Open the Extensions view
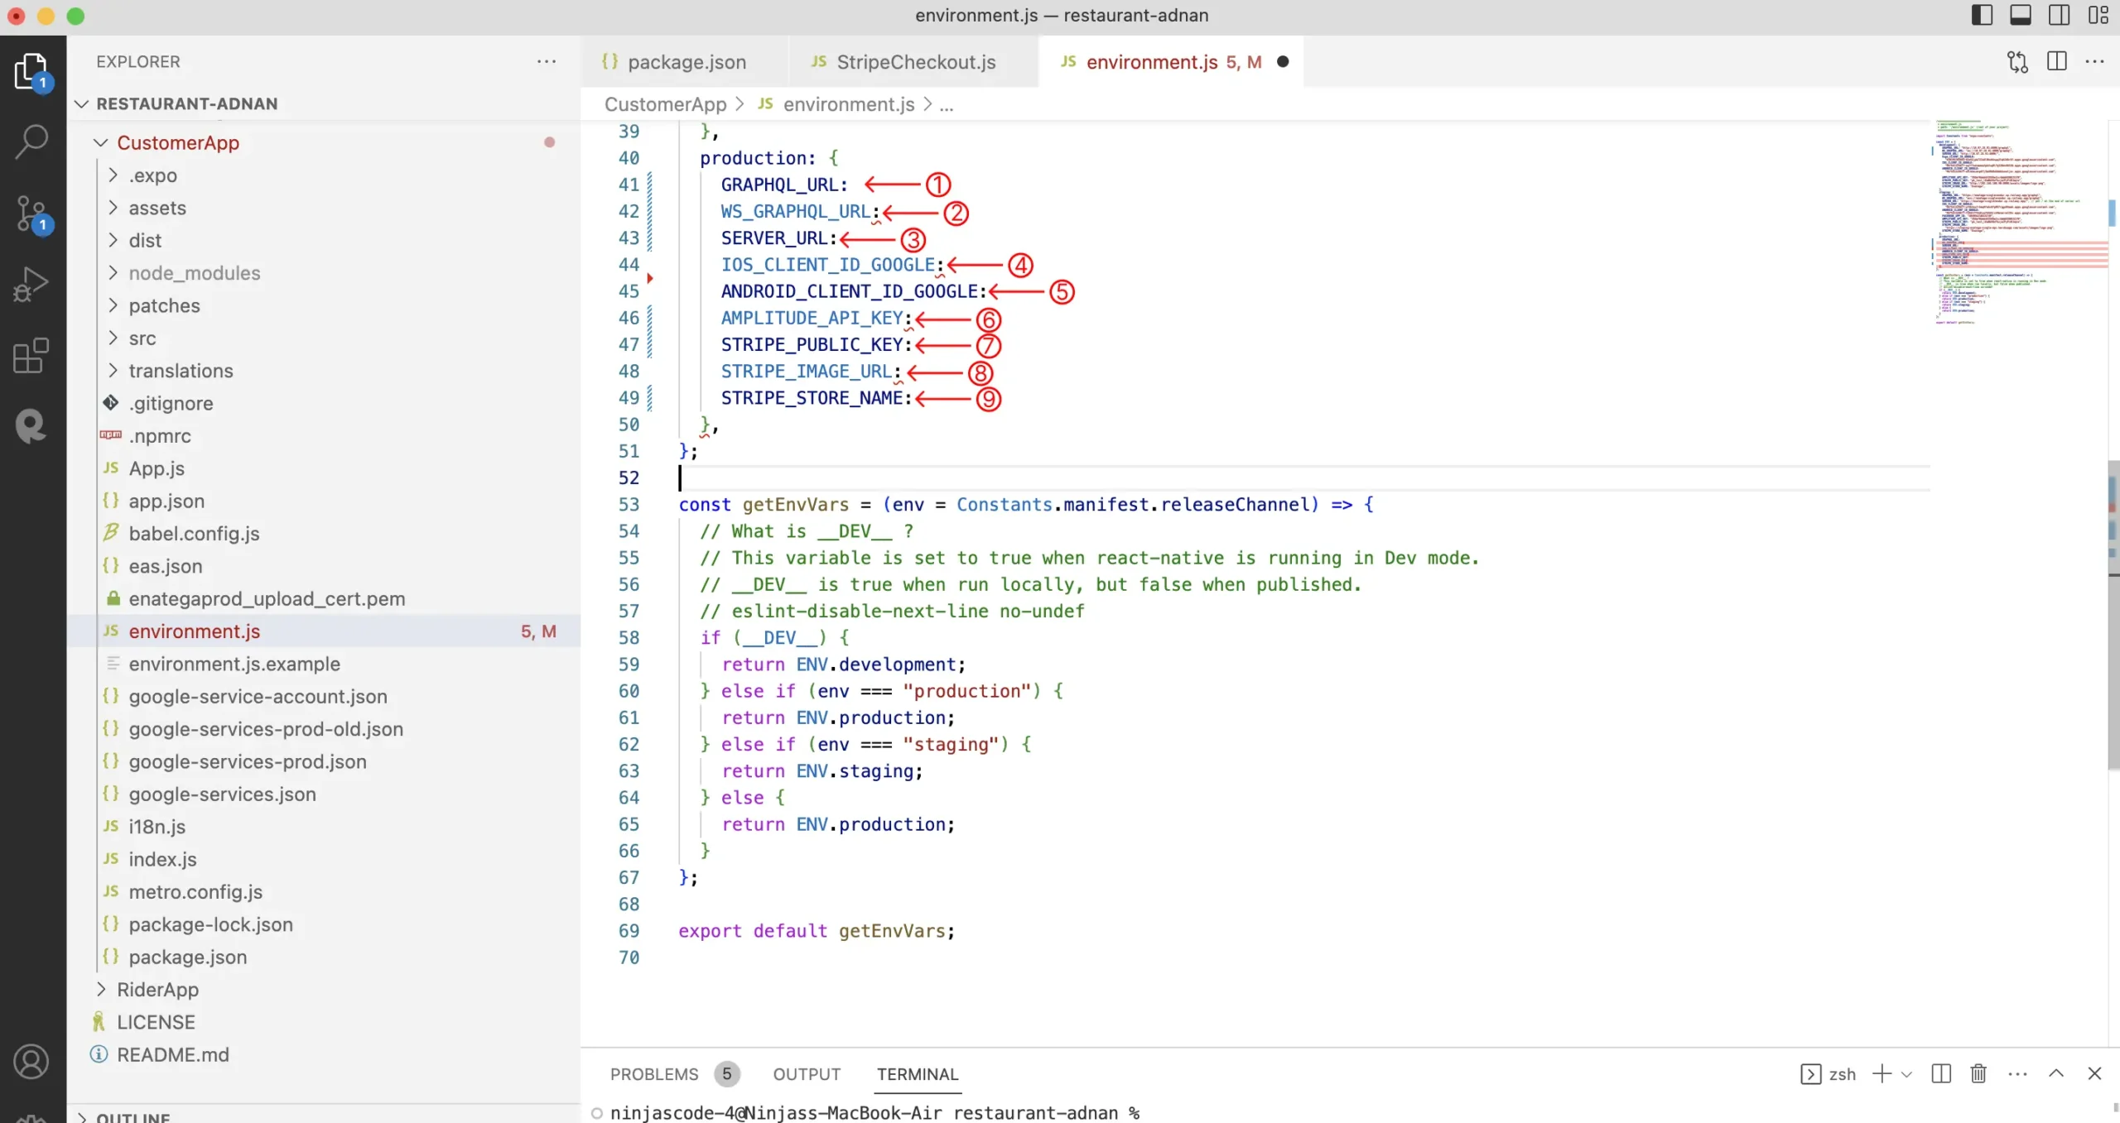Image resolution: width=2120 pixels, height=1123 pixels. tap(31, 356)
